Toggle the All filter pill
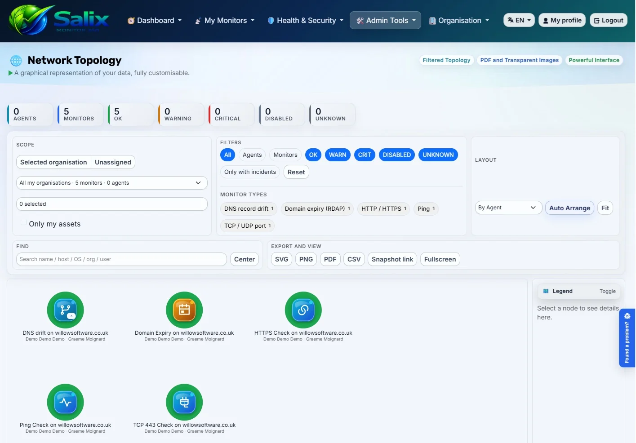This screenshot has height=443, width=636. [x=228, y=155]
